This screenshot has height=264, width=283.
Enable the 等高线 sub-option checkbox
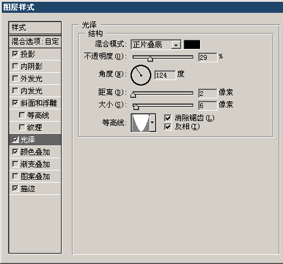click(x=22, y=115)
